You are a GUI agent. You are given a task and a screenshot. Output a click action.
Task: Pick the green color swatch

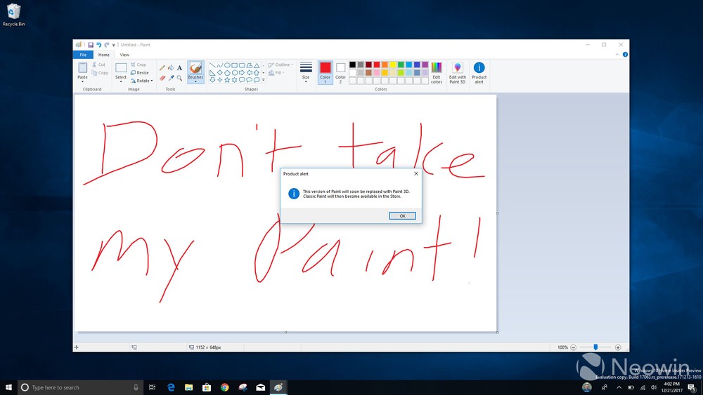401,65
